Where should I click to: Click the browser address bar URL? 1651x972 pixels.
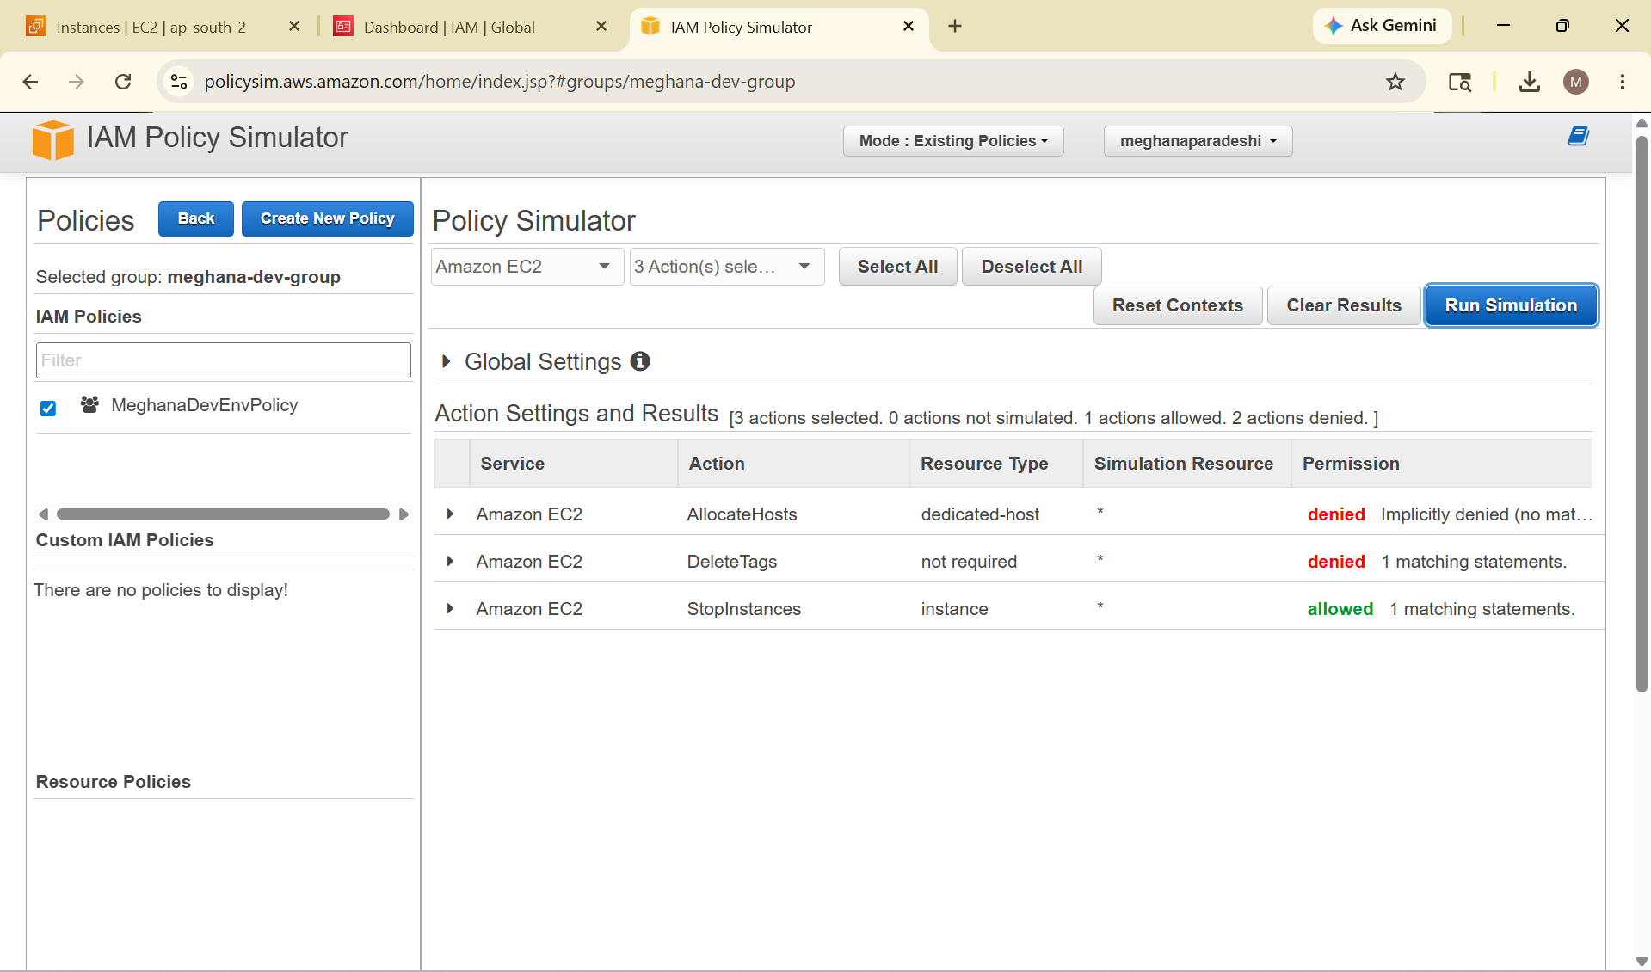499,82
